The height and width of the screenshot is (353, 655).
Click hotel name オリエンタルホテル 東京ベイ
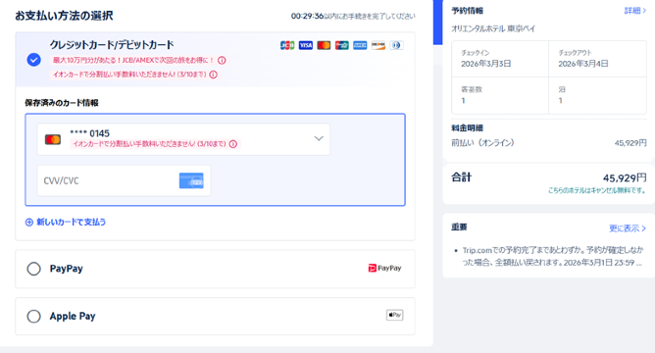[493, 28]
